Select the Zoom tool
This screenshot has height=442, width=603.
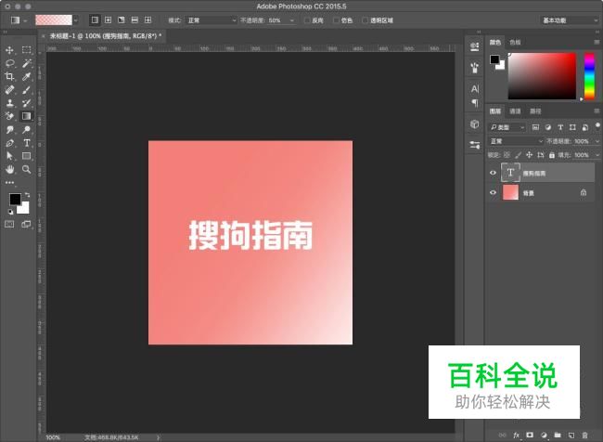(x=27, y=169)
